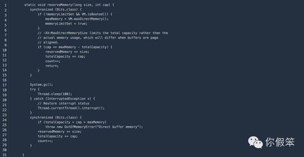This screenshot has height=157, width=304.
Task: Place cursor on System.gc() call
Action: pyautogui.click(x=41, y=84)
